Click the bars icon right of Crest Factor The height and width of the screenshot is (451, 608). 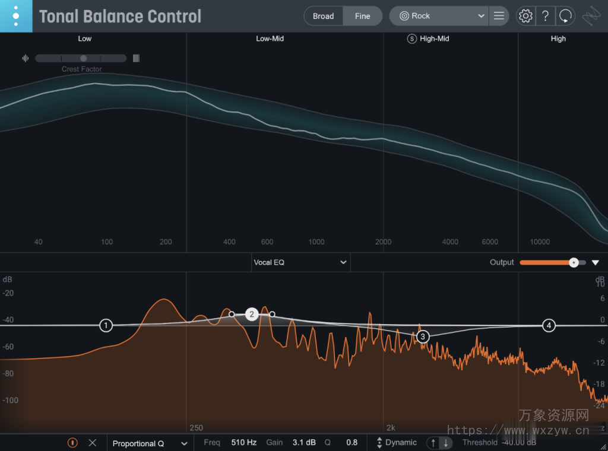click(x=136, y=58)
